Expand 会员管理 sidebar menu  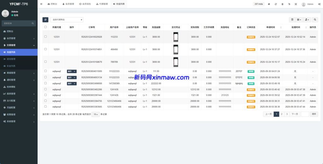(19, 38)
